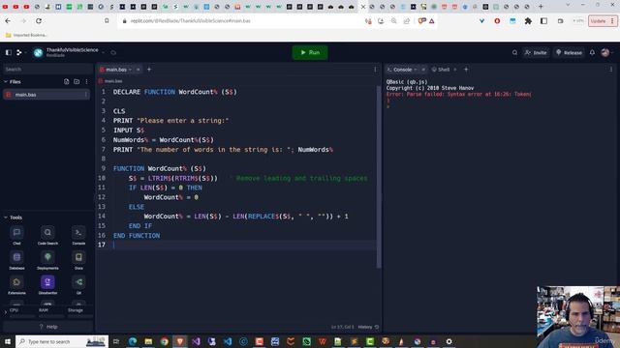The height and width of the screenshot is (348, 620).
Task: Open the History link in editor status bar
Action: (x=368, y=327)
